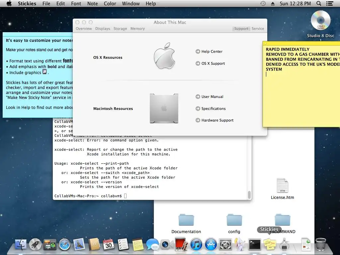Open the Edit menu
Viewport: 340px width, 255px height.
(60, 3)
